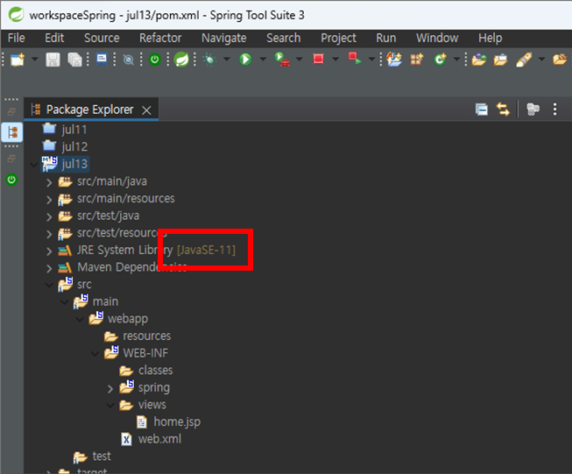Click the Save All icon
The width and height of the screenshot is (572, 474).
74,60
